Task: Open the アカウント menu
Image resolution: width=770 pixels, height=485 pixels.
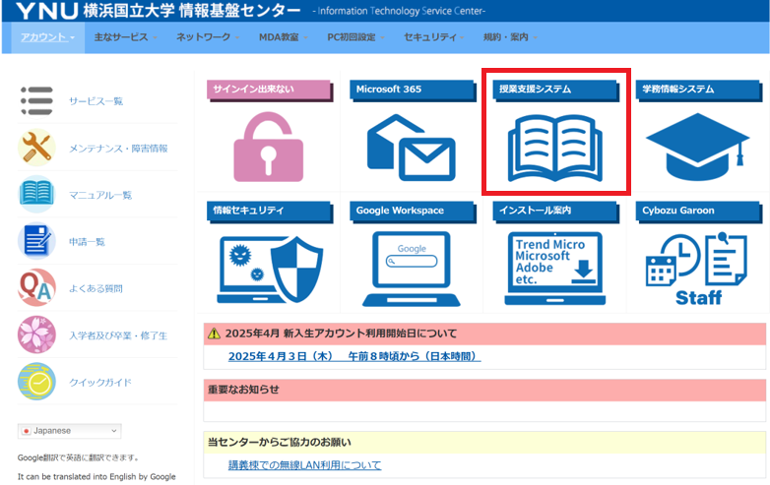Action: click(x=47, y=37)
